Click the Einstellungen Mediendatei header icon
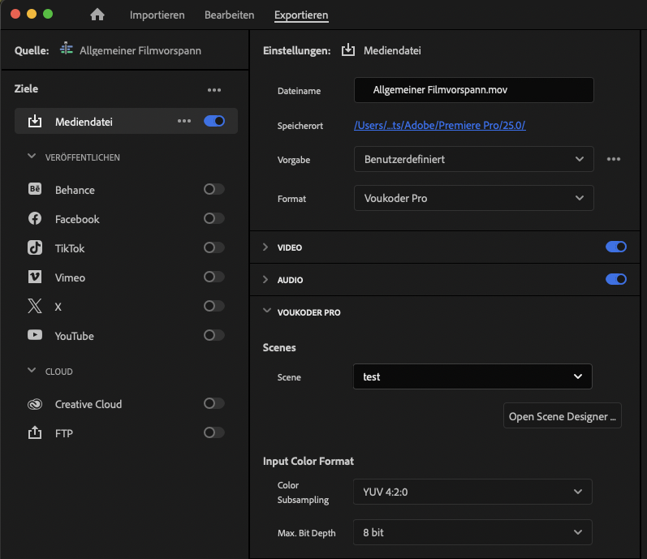The height and width of the screenshot is (559, 647). 347,49
